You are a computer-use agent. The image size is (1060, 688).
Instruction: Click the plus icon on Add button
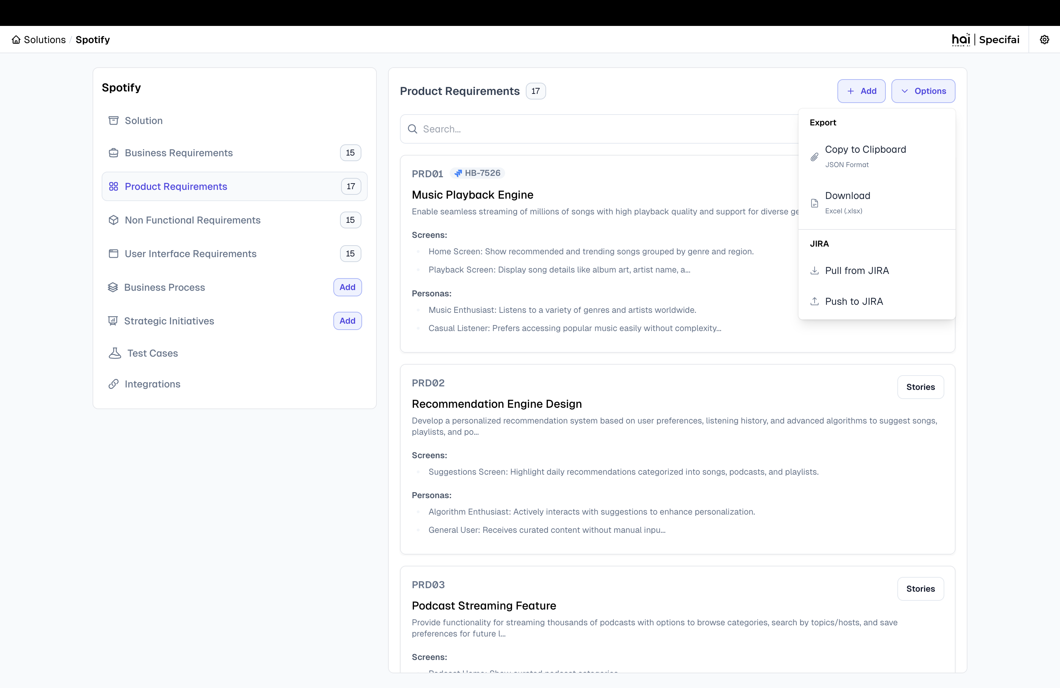tap(851, 91)
